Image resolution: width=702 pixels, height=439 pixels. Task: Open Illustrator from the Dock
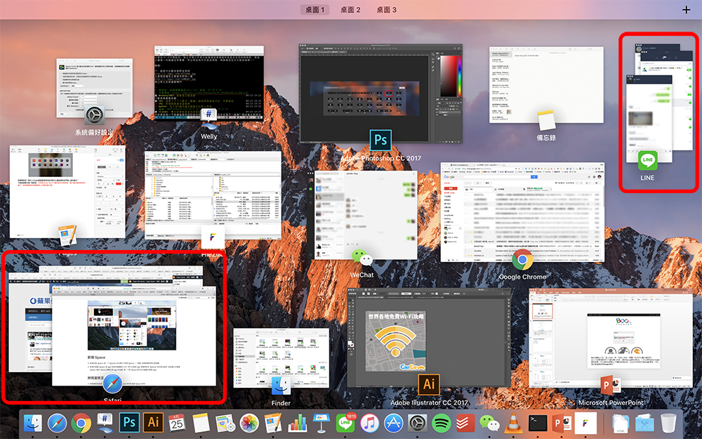click(154, 422)
